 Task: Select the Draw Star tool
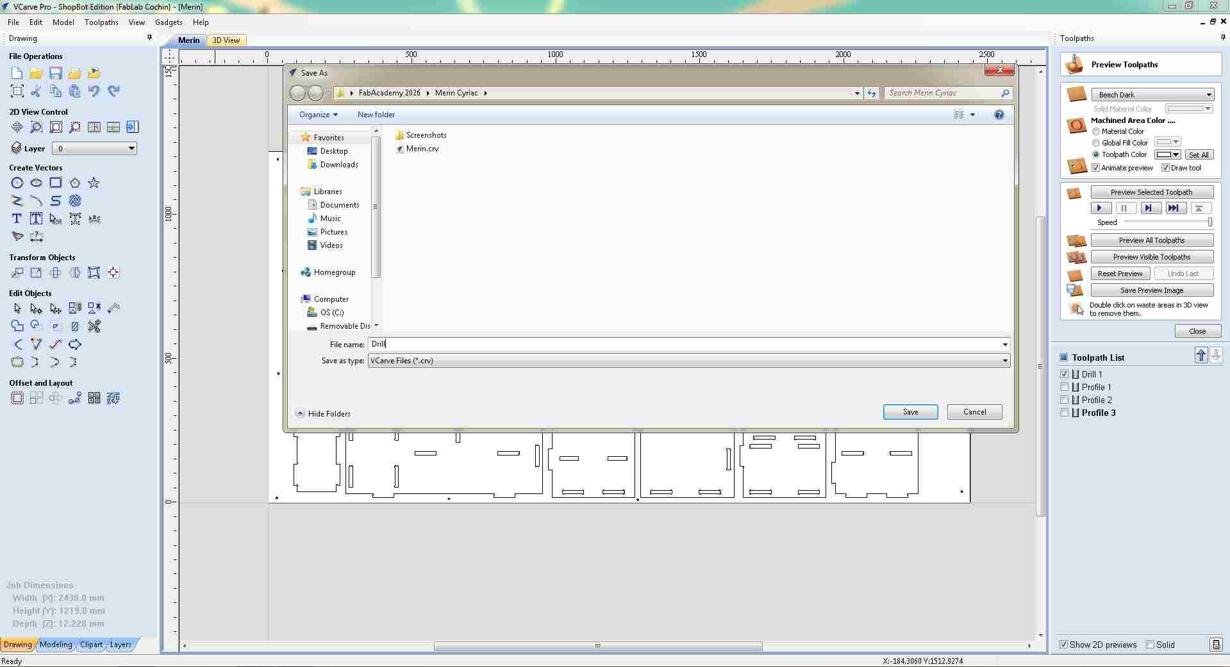[94, 184]
